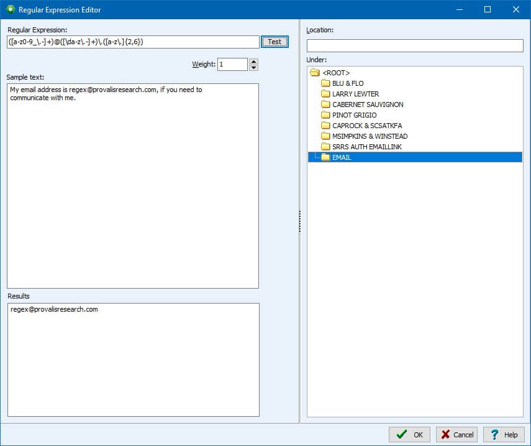Select CAPROCK & SCSATKFA folder
This screenshot has width=531, height=446.
click(366, 126)
